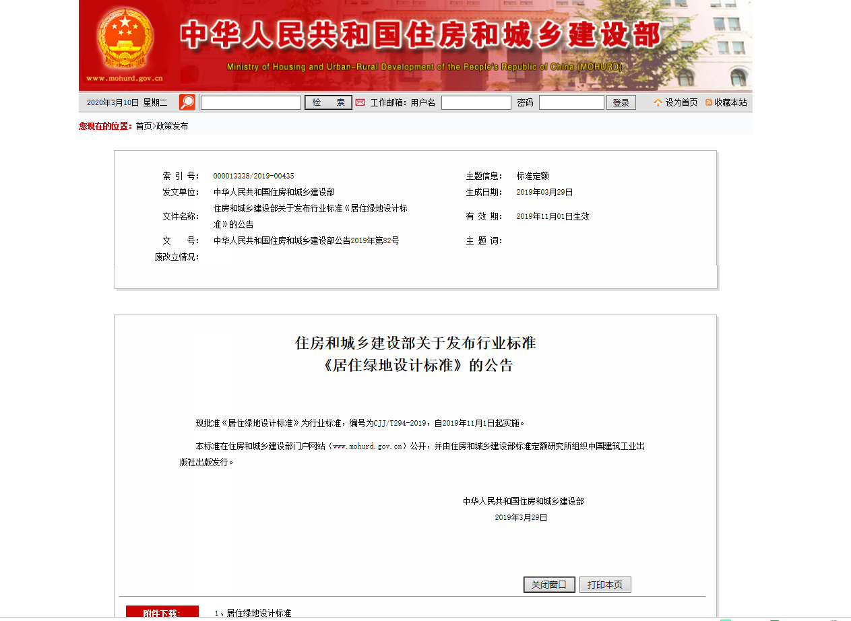Click the www.mohurd.gov.cn address under the emblem

(x=125, y=78)
